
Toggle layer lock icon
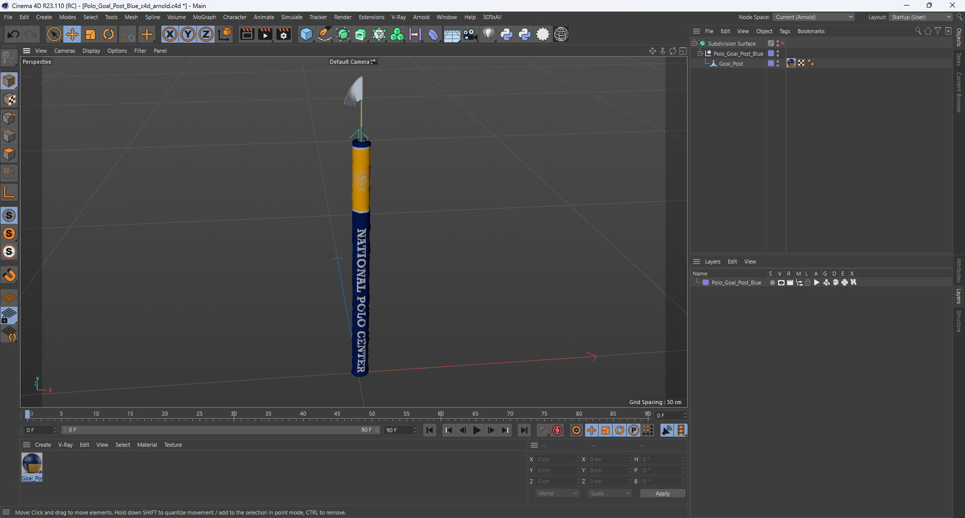click(808, 283)
